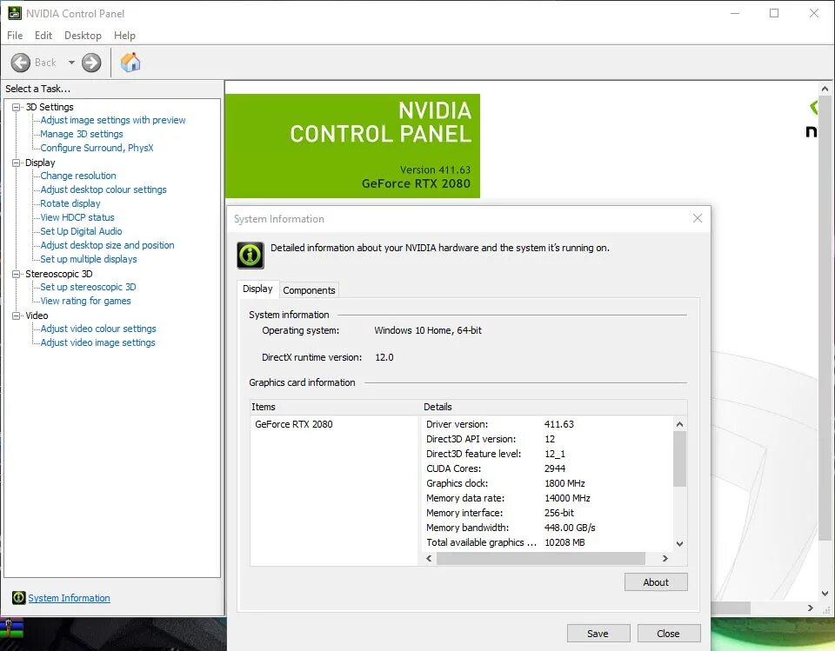This screenshot has height=651, width=835.
Task: Click the Driver version row
Action: click(547, 424)
